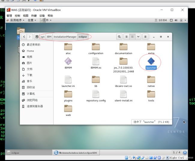Click the notification badge icon in taskbar
This screenshot has height=161, width=195.
(x=185, y=153)
